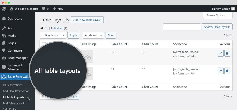237x110 pixels.
Task: Go to Add New Reservation submenu
Action: [x=16, y=91]
